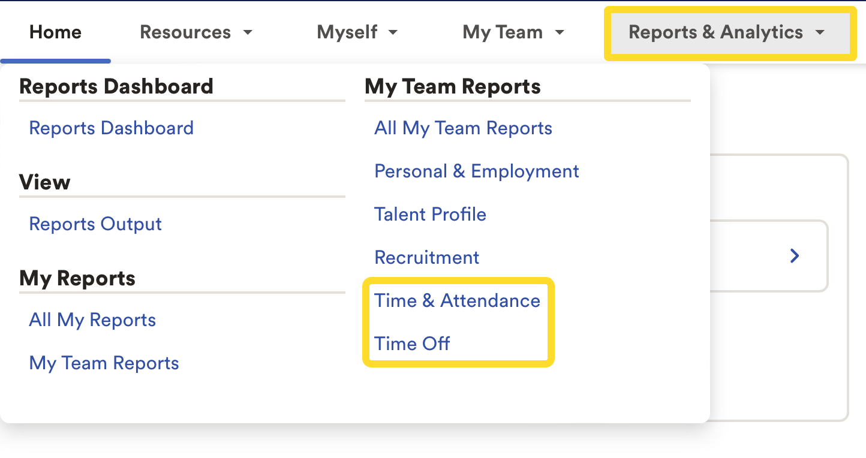
Task: Expand the Myself dropdown menu
Action: coord(357,32)
